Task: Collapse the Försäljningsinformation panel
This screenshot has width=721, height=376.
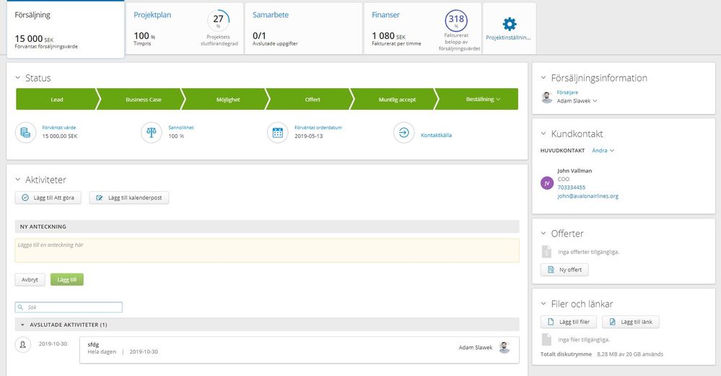Action: point(543,78)
